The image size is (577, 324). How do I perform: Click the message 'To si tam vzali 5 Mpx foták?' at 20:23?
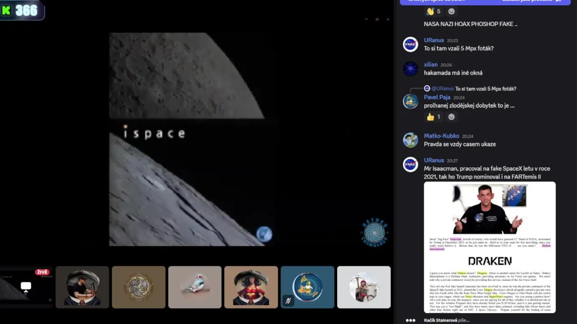[458, 48]
